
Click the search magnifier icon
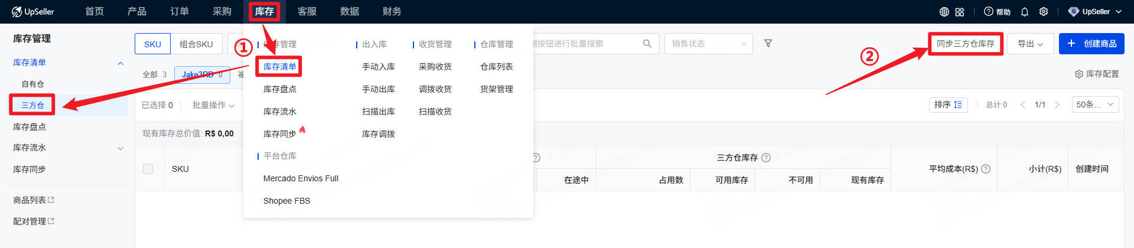[647, 44]
